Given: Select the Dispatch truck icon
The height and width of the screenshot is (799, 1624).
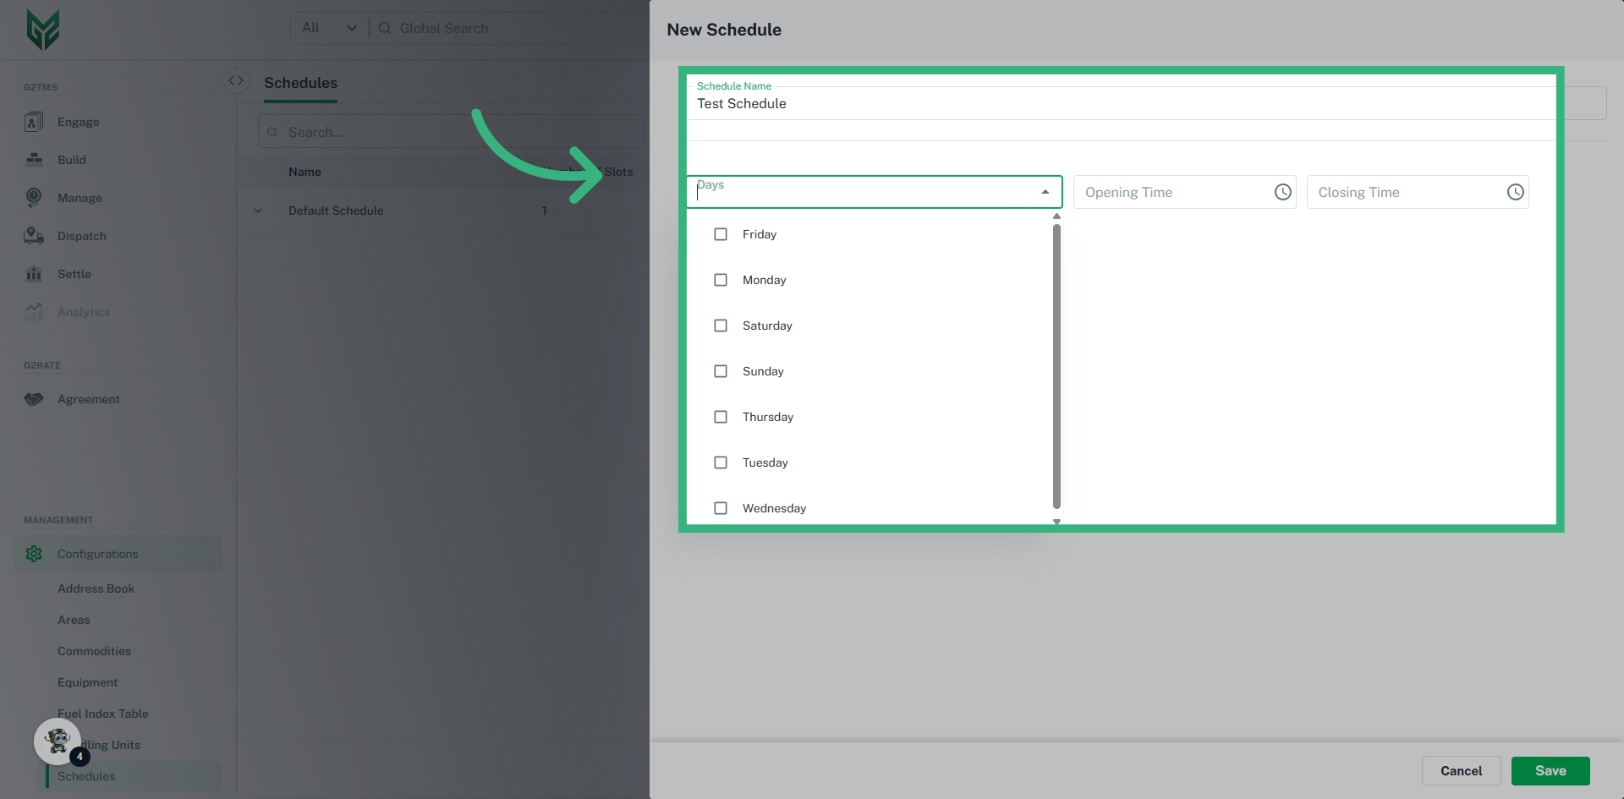Looking at the screenshot, I should click(34, 236).
